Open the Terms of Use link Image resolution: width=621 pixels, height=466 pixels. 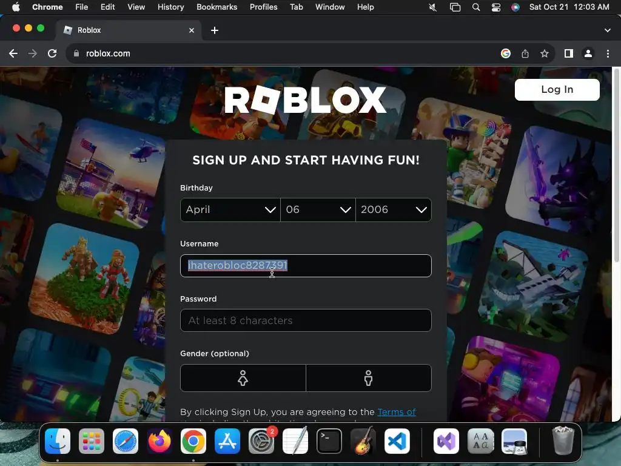coord(397,412)
